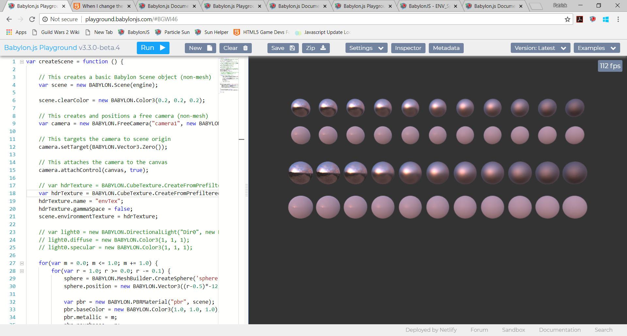Image resolution: width=627 pixels, height=336 pixels.
Task: Open the Apps bookmark shortcut
Action: [16, 32]
